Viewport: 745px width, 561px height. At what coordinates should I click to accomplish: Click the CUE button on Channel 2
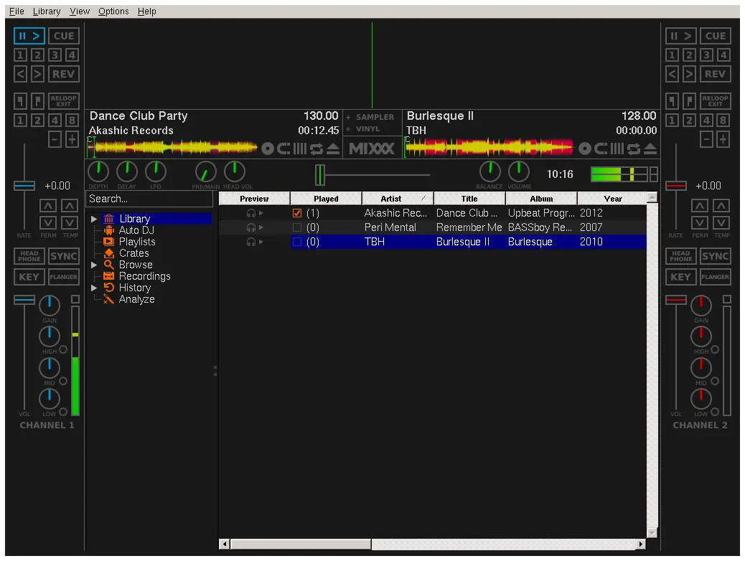click(x=715, y=36)
